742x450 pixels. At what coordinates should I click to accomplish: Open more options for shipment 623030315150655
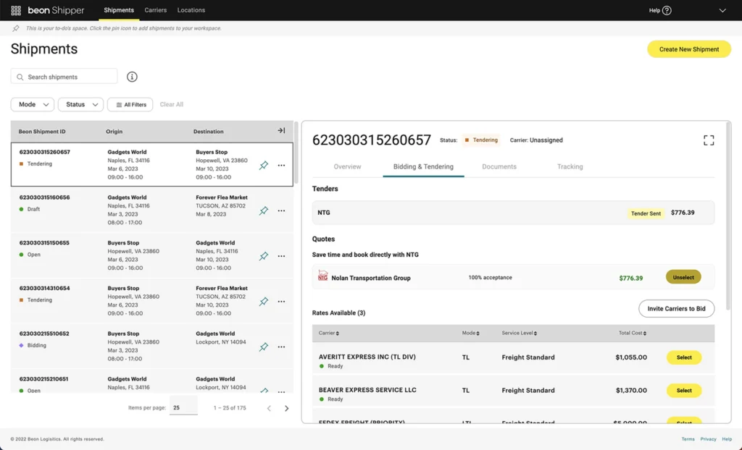282,256
